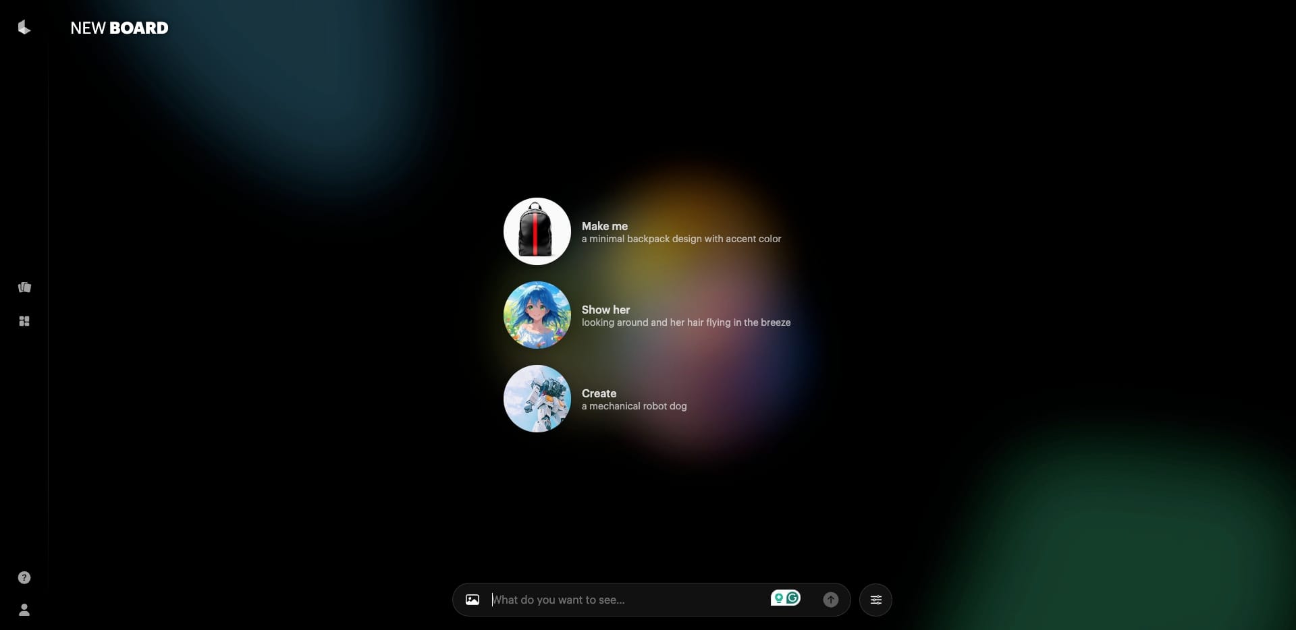Choose "a minimal backpack design with accent color"
Screen dimensions: 1296x630
tap(682, 239)
